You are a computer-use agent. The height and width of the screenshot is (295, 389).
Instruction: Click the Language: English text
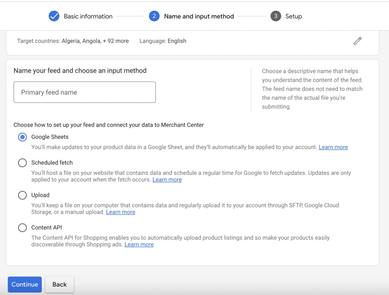[x=163, y=41]
